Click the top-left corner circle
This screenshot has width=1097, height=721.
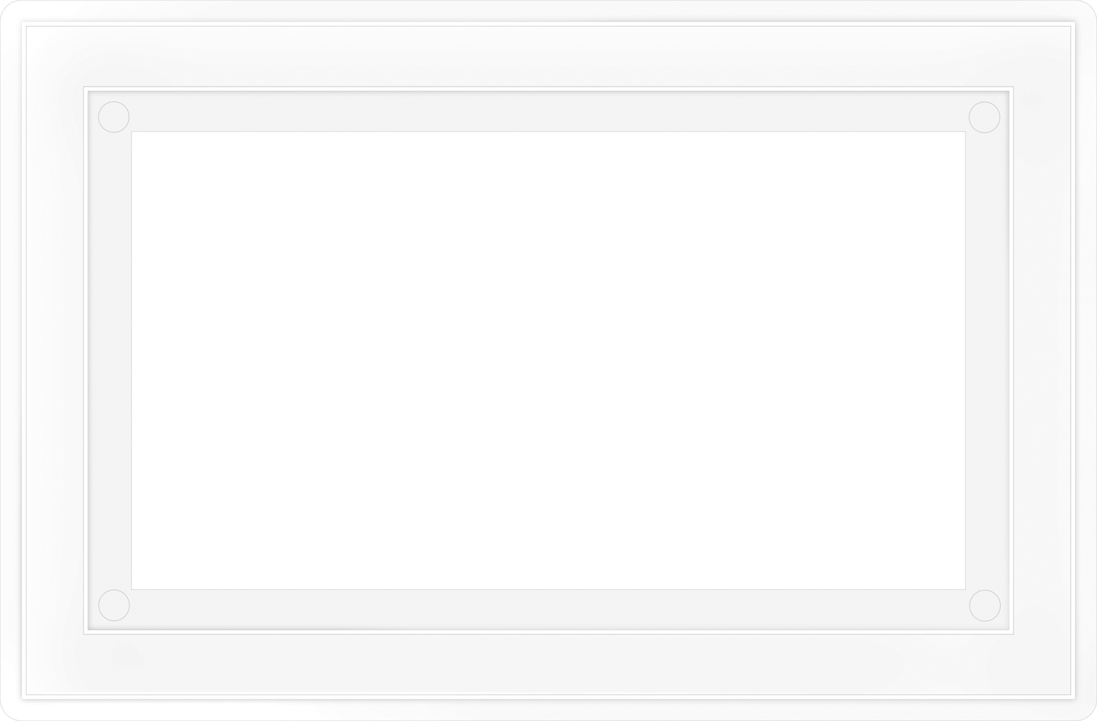click(114, 117)
